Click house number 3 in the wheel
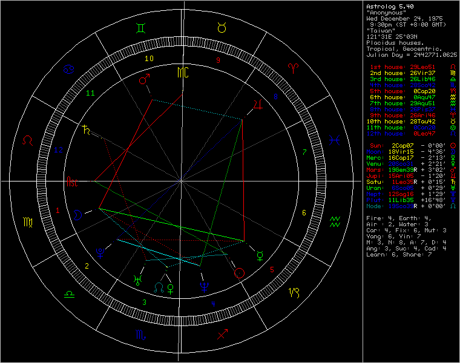The height and width of the screenshot is (363, 460). tap(144, 302)
